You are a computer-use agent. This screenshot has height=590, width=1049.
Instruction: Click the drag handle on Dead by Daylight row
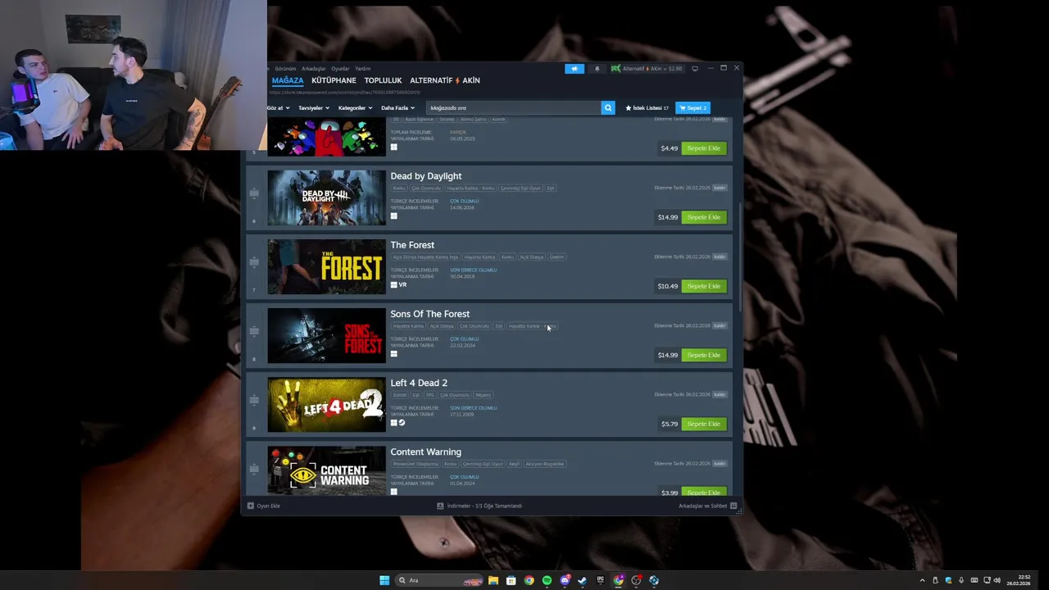point(254,193)
